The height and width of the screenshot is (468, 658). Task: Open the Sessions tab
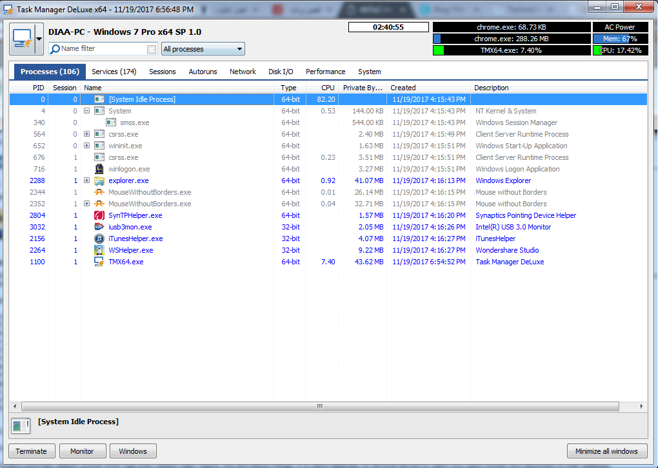click(163, 72)
